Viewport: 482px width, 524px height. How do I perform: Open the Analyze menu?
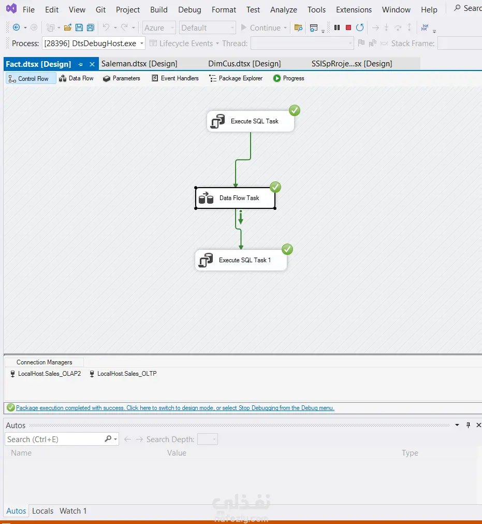(x=284, y=10)
